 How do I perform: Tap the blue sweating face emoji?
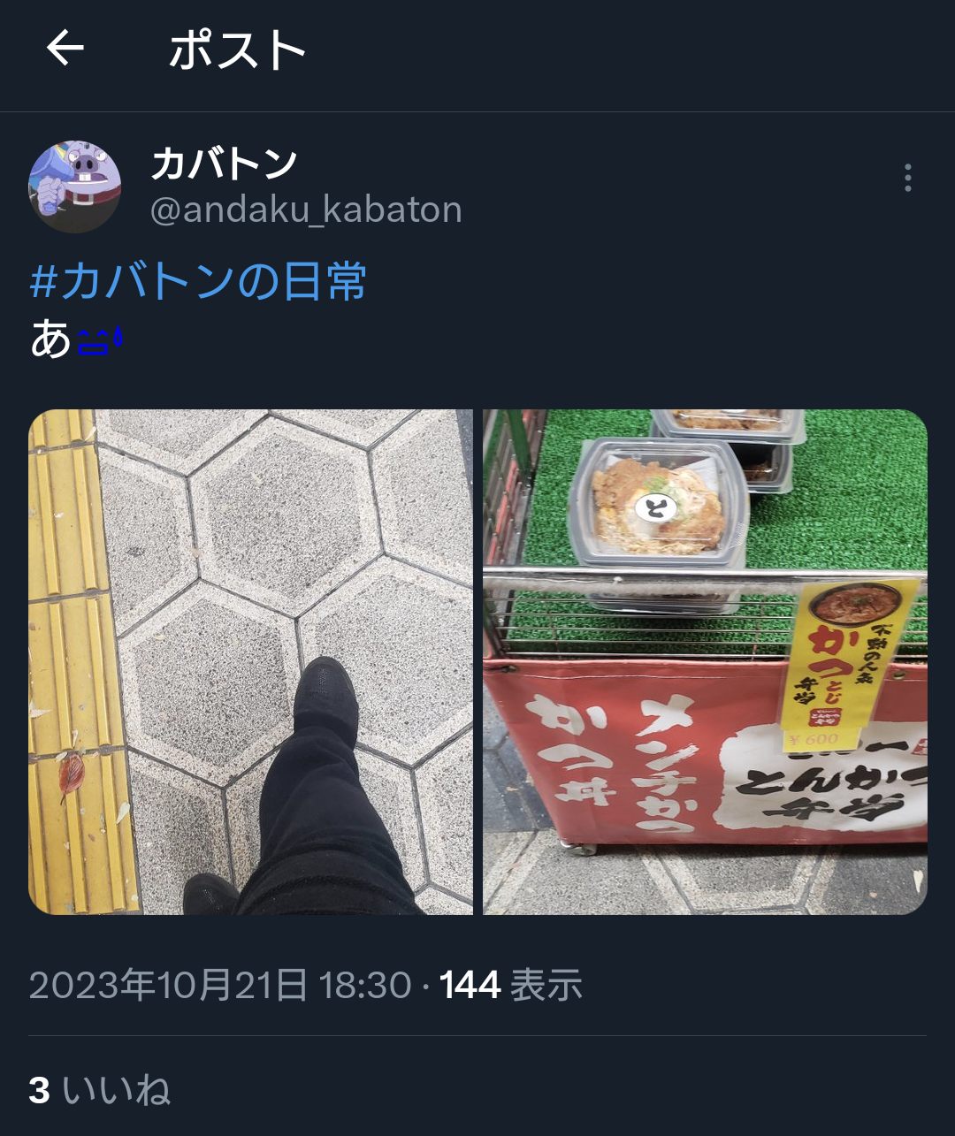pyautogui.click(x=101, y=339)
